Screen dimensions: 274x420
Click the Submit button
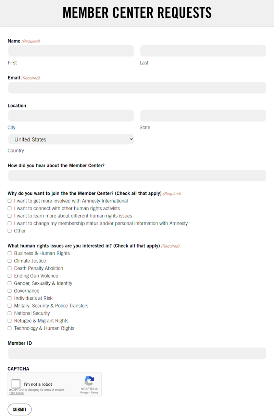pos(20,409)
